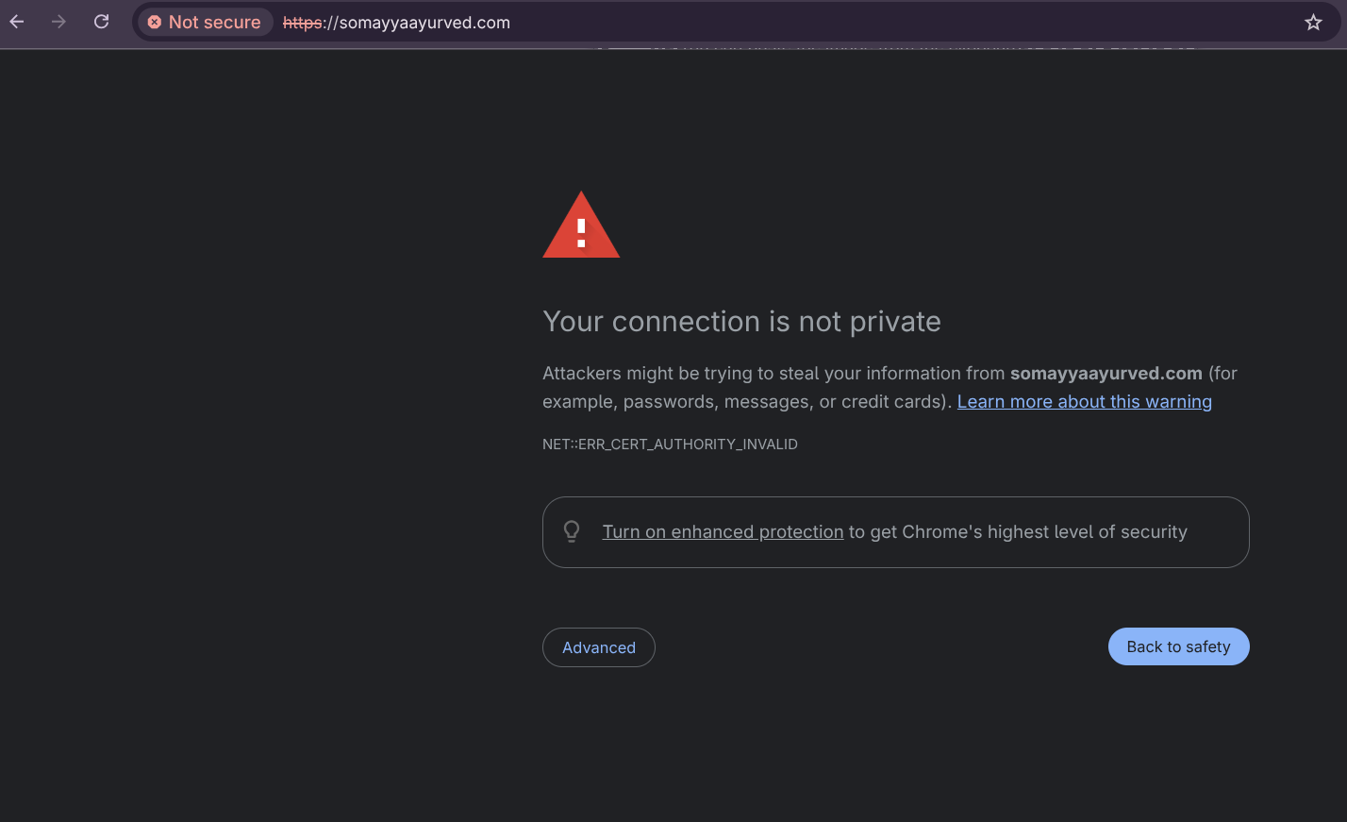Navigate back with the back arrow
This screenshot has height=822, width=1347.
coord(16,22)
